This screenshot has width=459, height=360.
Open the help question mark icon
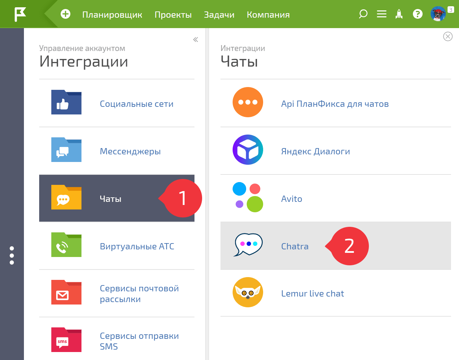click(x=417, y=14)
